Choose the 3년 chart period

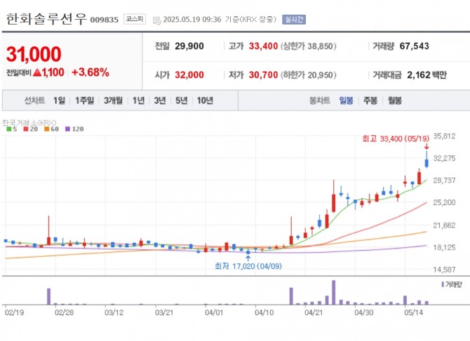[x=160, y=101]
